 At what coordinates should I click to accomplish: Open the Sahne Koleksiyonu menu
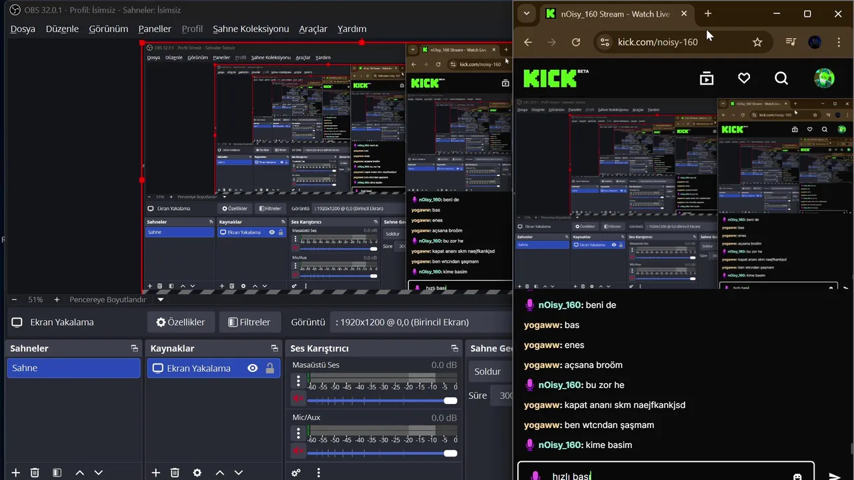(251, 29)
